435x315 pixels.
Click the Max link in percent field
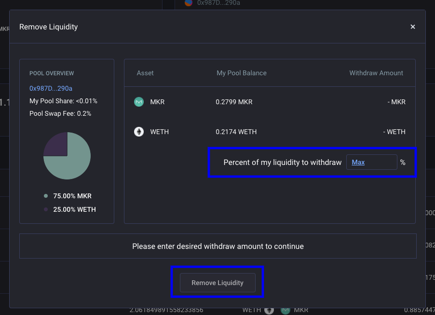pos(358,163)
